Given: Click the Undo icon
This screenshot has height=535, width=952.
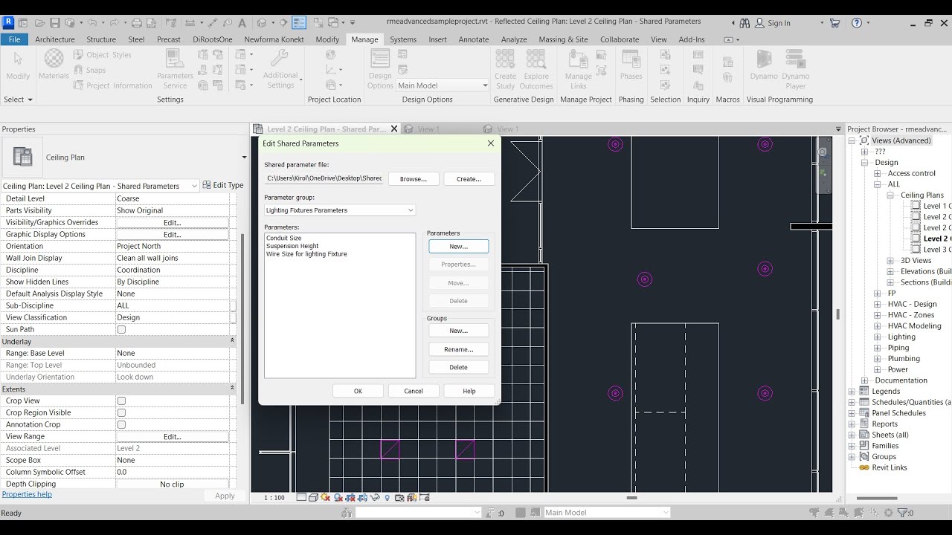Looking at the screenshot, I should tap(91, 23).
